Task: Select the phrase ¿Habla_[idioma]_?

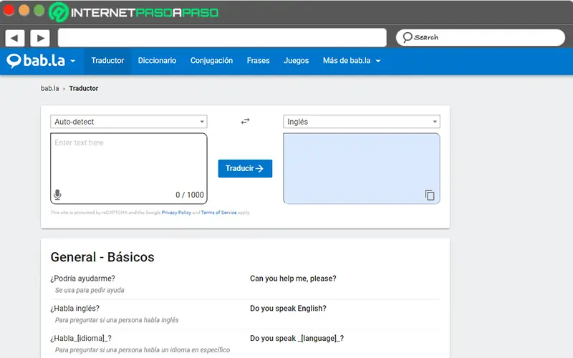Action: [81, 338]
